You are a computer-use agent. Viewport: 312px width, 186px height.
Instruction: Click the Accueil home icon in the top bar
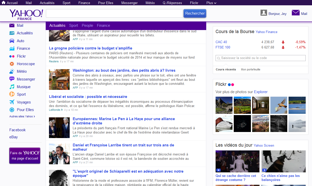coord(4,3)
